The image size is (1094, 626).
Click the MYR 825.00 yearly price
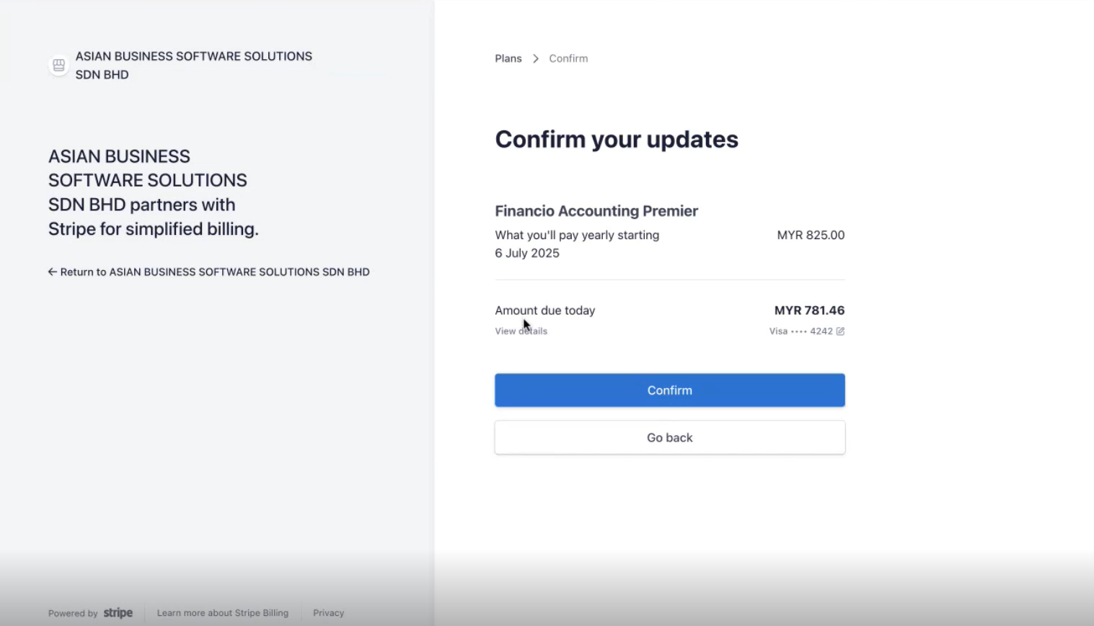[811, 235]
